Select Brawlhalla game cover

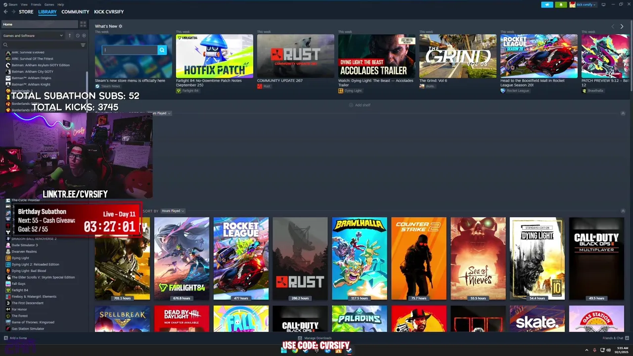[x=360, y=259]
